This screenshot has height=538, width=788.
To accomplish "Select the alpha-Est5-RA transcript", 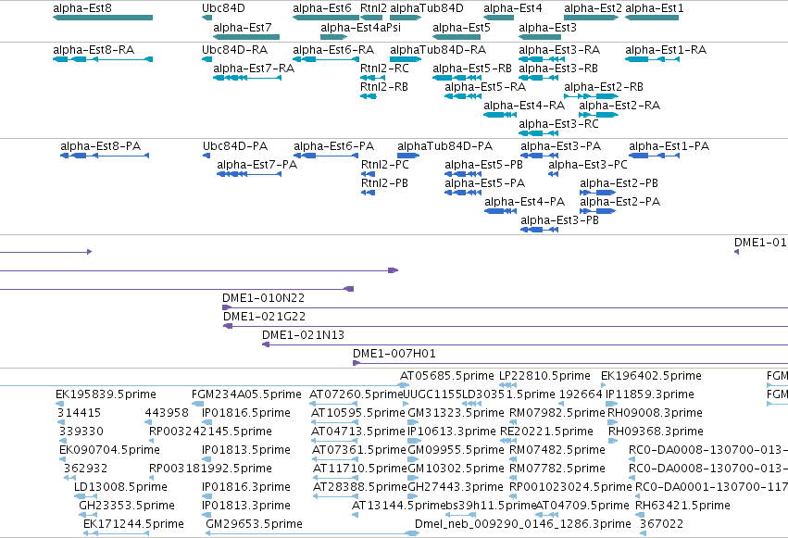I will click(463, 96).
